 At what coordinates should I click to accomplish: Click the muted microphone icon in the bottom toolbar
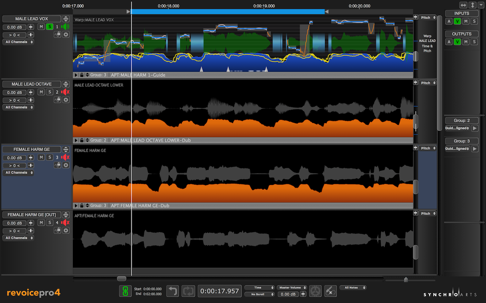tap(330, 291)
